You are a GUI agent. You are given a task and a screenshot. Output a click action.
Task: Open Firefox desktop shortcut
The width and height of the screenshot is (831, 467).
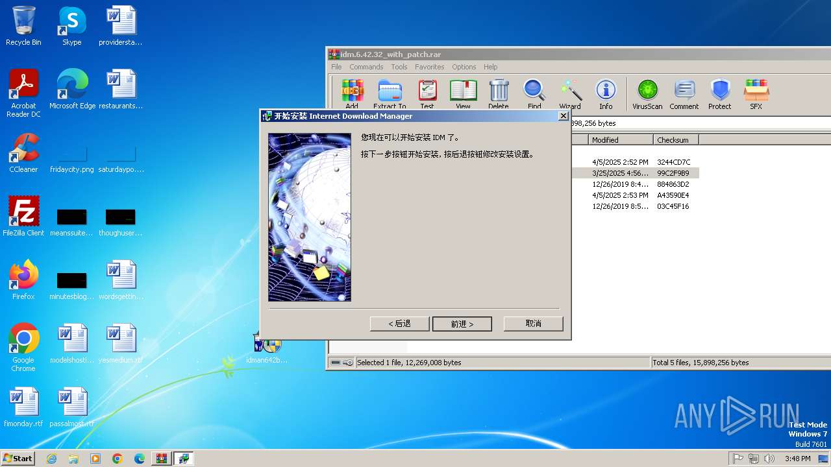click(23, 280)
